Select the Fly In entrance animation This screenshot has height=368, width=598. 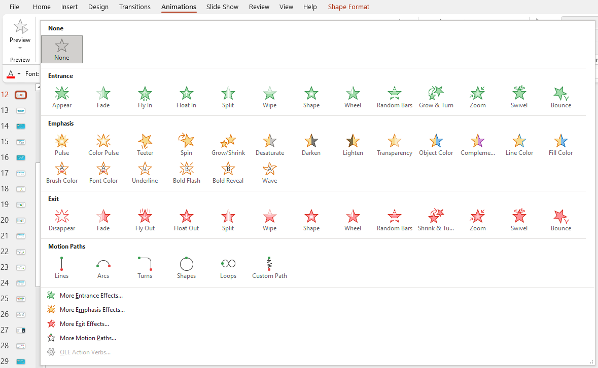[x=145, y=97]
